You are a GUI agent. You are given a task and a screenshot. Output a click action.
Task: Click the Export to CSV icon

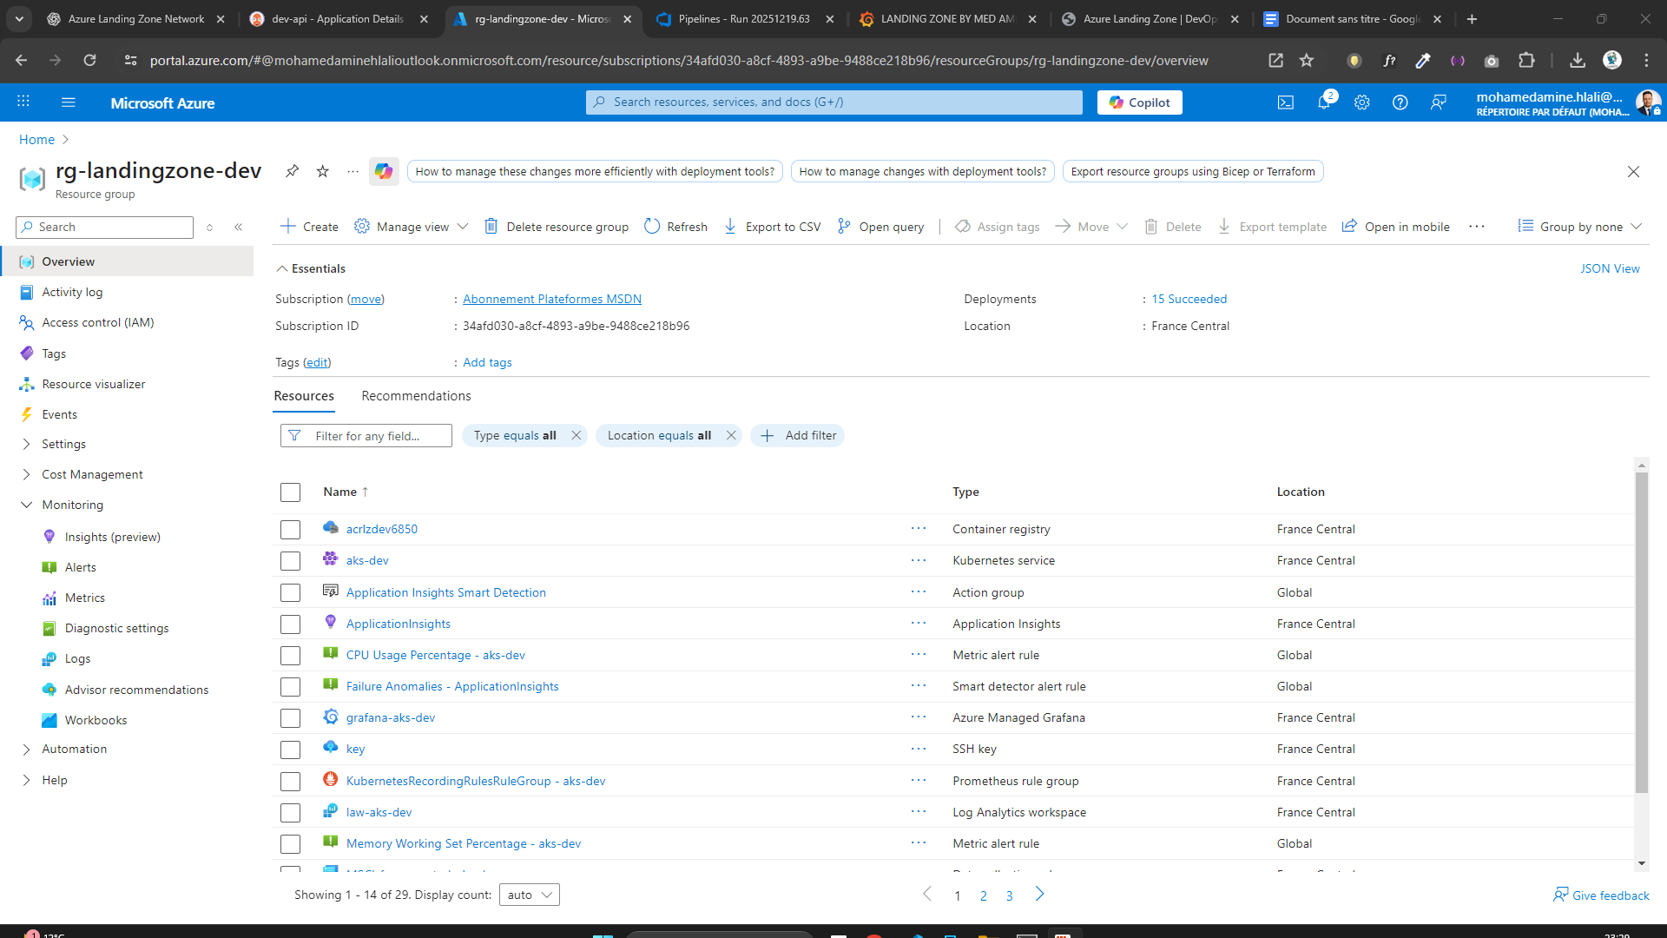[x=731, y=226]
